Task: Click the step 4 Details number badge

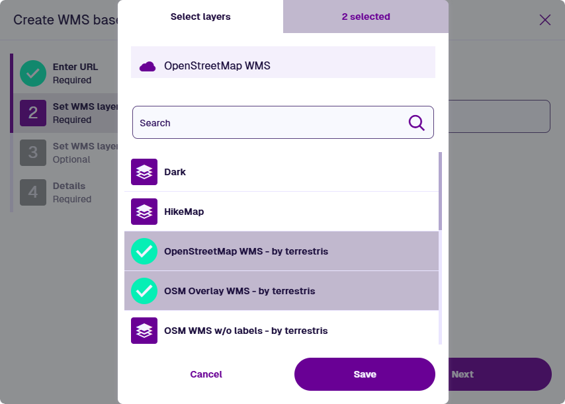Action: pyautogui.click(x=32, y=192)
